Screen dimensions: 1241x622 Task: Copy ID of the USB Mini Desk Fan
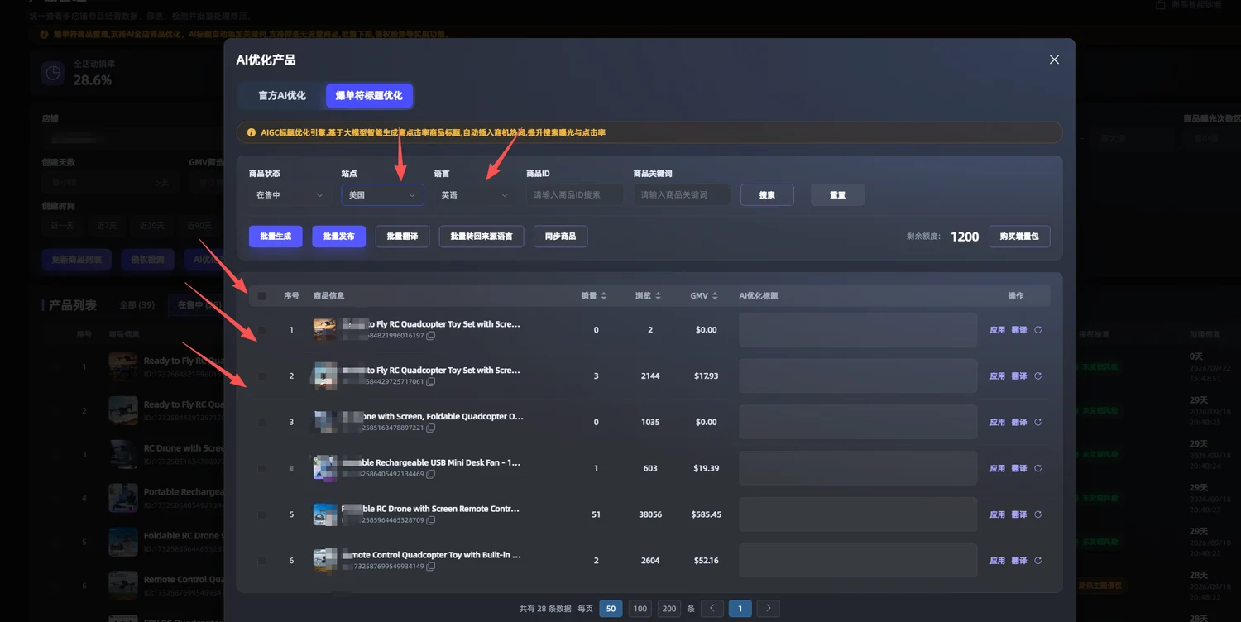pyautogui.click(x=431, y=475)
